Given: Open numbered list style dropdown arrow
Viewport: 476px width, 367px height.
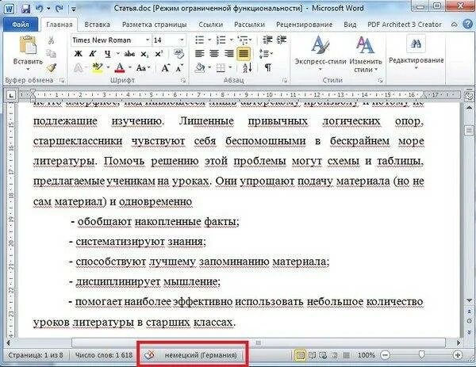Looking at the screenshot, I should point(231,40).
